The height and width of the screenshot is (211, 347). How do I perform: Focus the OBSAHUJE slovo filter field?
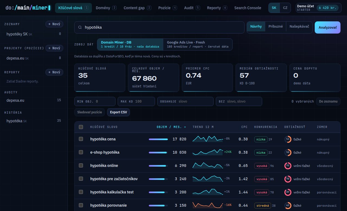[185, 101]
